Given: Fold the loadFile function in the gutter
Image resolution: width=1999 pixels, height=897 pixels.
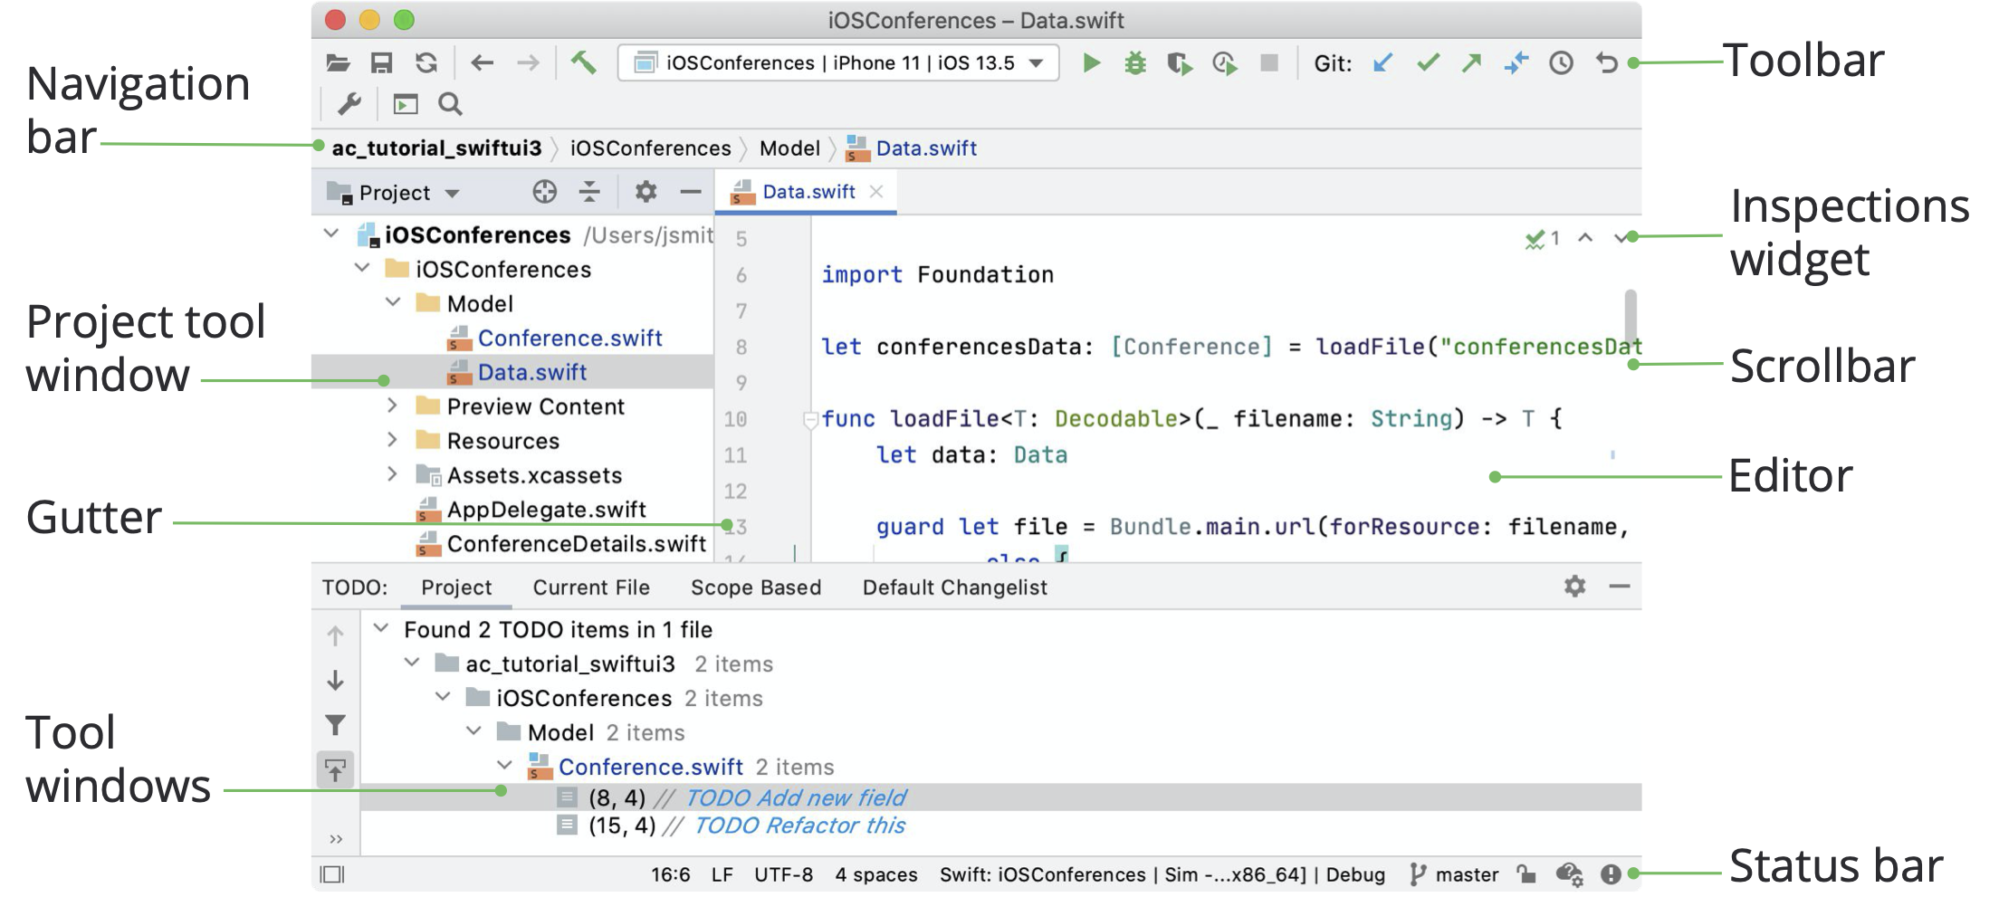Looking at the screenshot, I should (810, 419).
